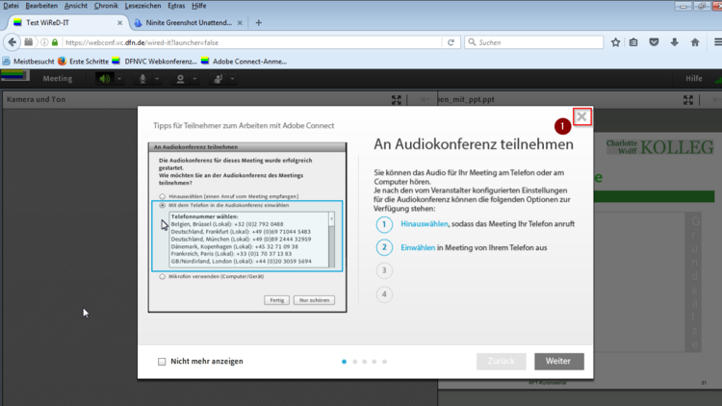Click the green padlock security icon
This screenshot has height=406, width=722.
pos(55,42)
